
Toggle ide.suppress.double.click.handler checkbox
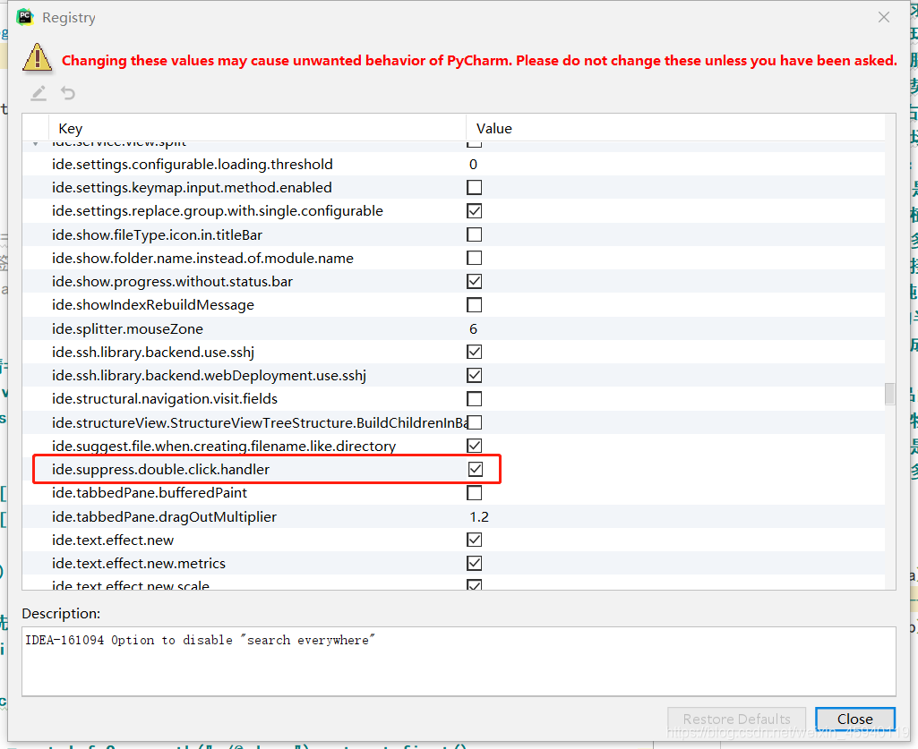(x=476, y=469)
